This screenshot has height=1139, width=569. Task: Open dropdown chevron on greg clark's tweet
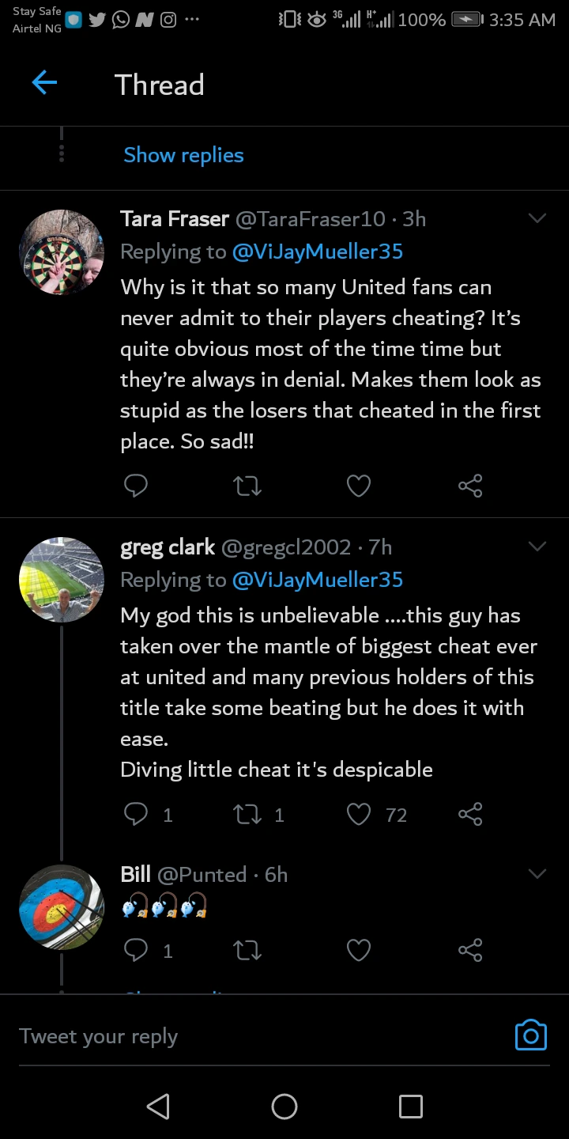[537, 547]
